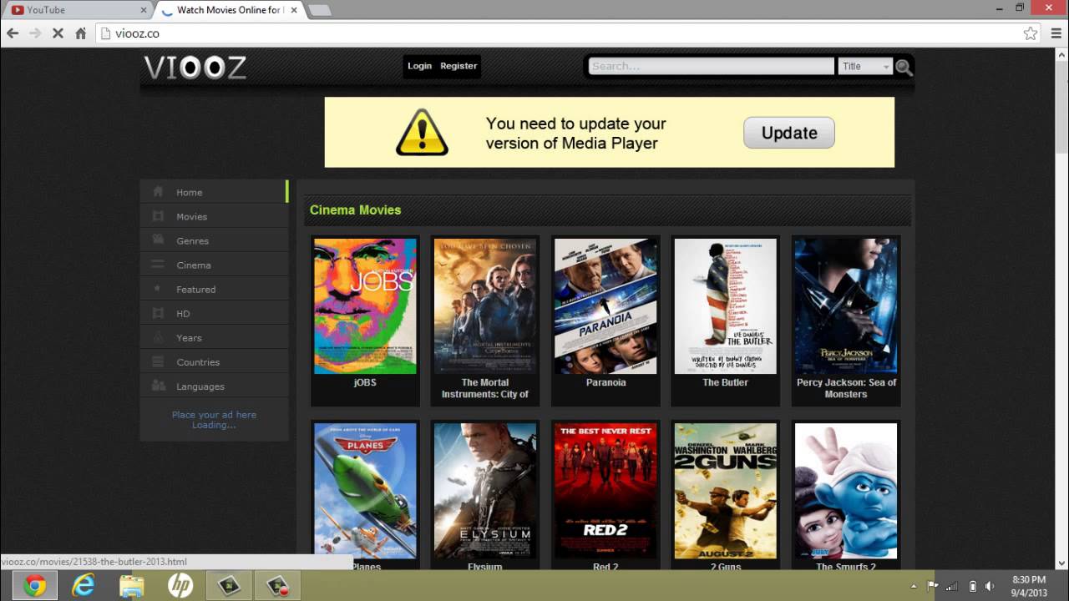Click the Countries sidebar icon

click(158, 361)
